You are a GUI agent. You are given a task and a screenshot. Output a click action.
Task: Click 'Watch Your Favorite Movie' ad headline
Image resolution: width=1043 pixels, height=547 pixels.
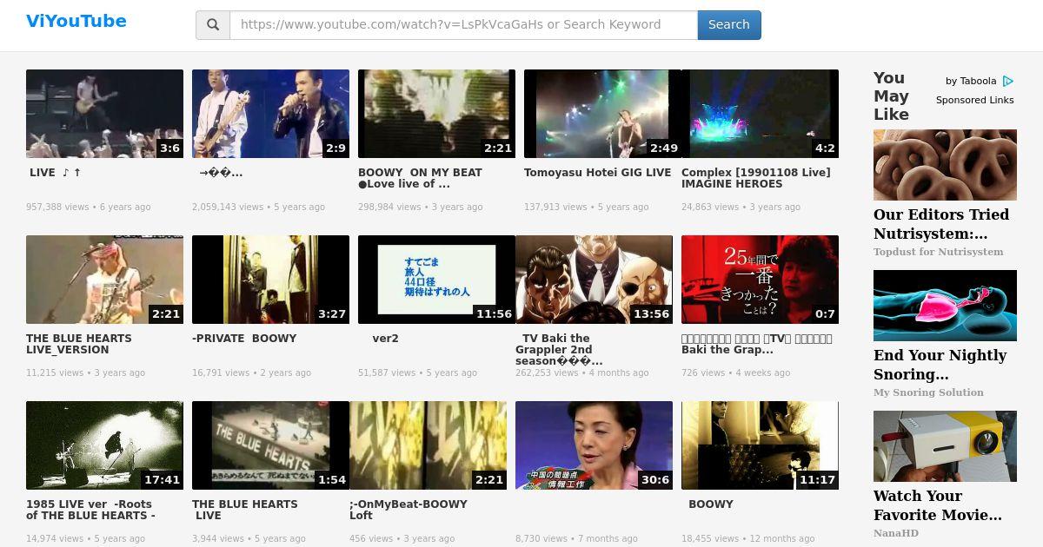[x=938, y=505]
